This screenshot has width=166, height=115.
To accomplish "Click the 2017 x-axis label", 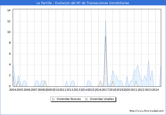I will point(105,90).
